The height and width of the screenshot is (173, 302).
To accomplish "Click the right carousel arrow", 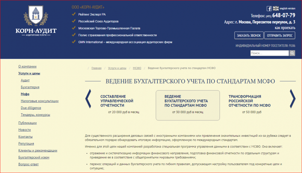I will (x=292, y=99).
